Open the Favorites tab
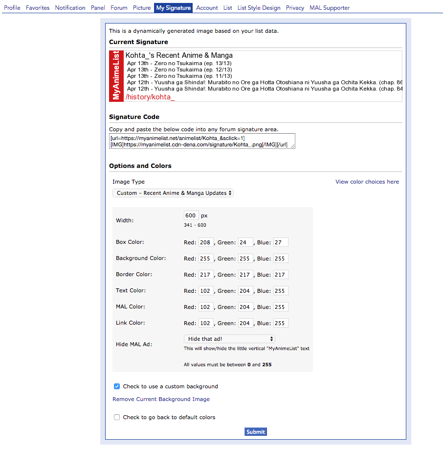Viewport: 443px width, 449px height. [x=38, y=8]
